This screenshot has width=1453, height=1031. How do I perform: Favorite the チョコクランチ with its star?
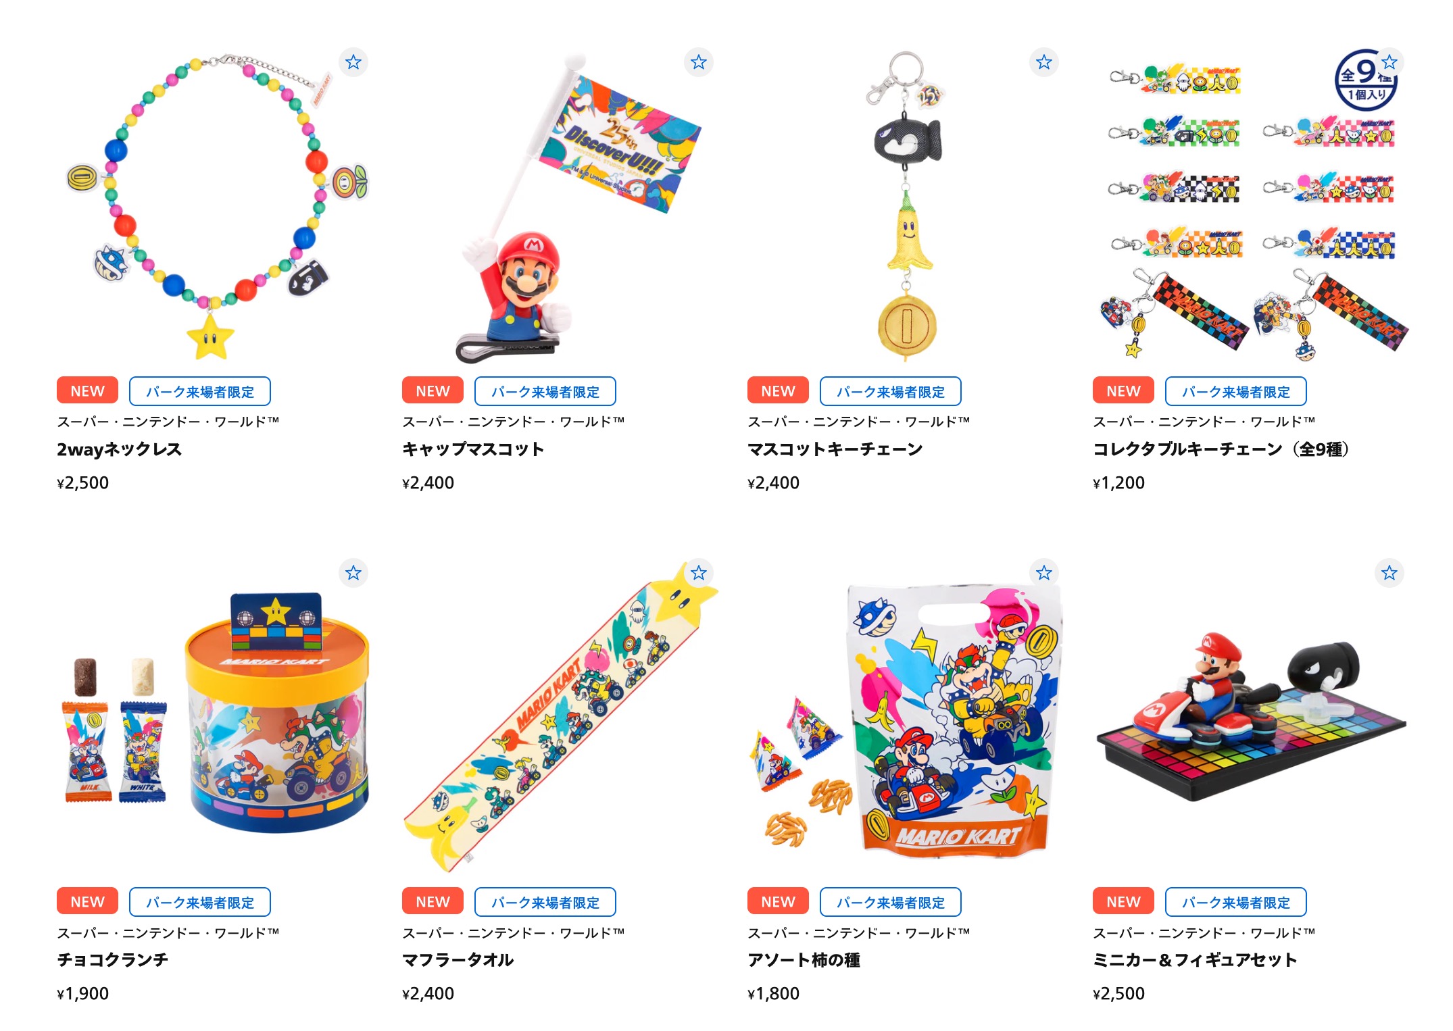click(353, 573)
